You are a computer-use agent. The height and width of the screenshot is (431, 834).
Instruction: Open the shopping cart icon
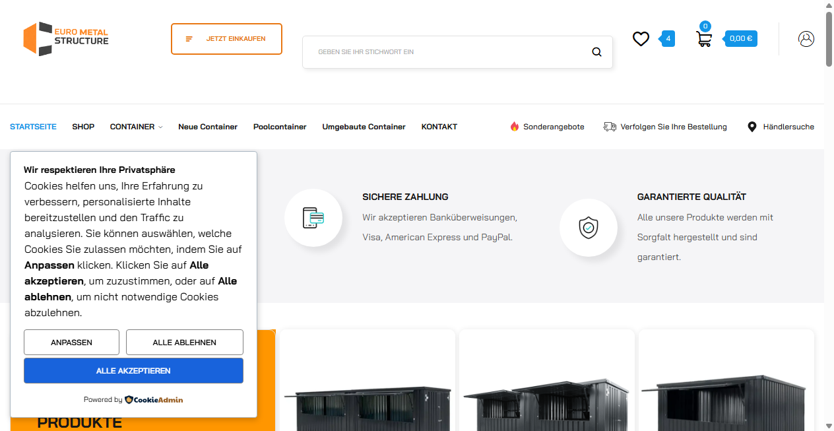pos(704,39)
